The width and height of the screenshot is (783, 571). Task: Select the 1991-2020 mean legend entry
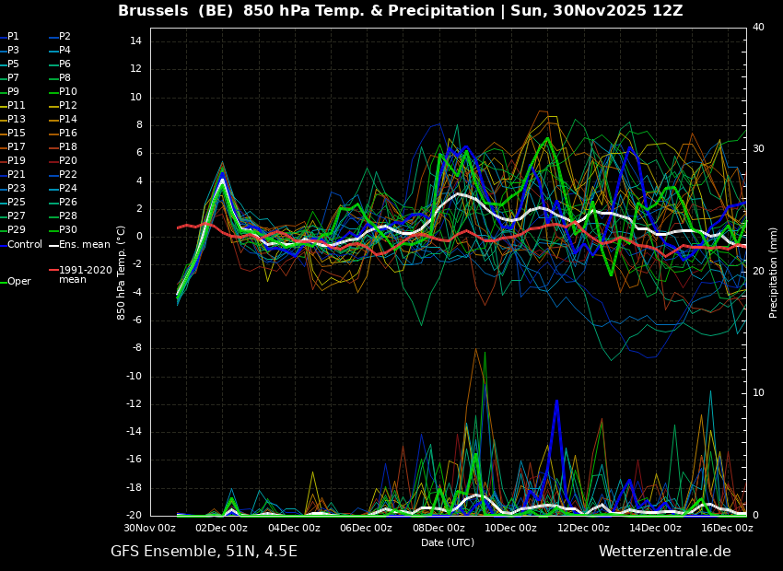[x=85, y=274]
